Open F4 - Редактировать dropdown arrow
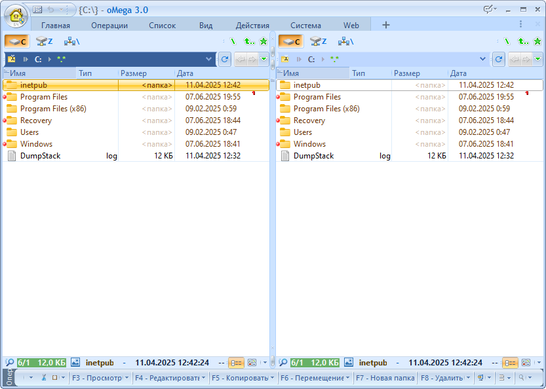546x389 pixels. point(203,378)
